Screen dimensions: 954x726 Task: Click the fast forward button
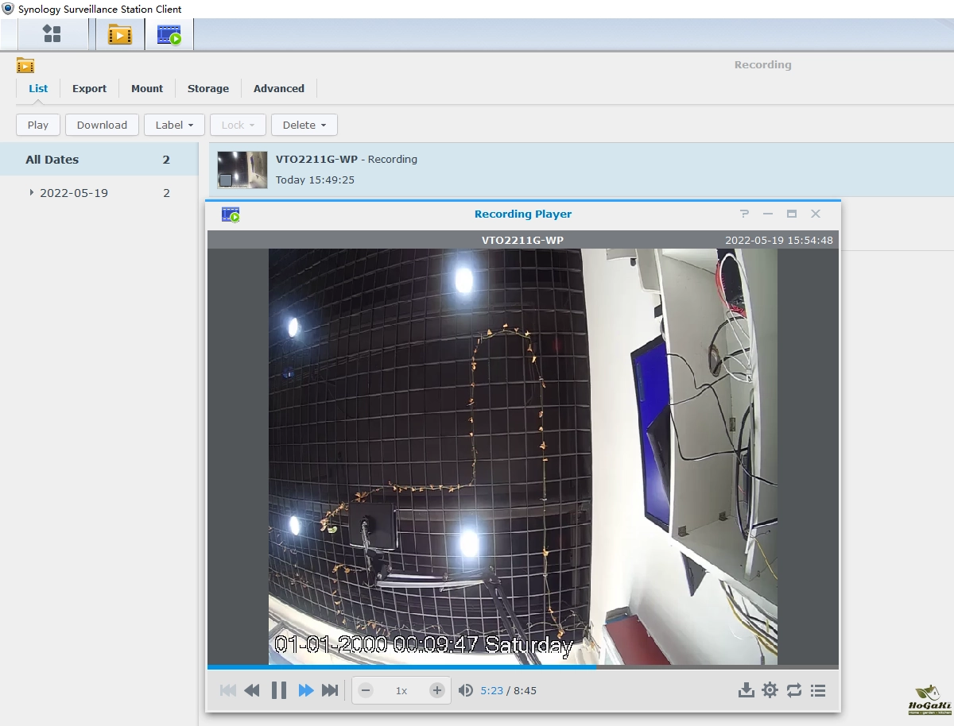305,690
